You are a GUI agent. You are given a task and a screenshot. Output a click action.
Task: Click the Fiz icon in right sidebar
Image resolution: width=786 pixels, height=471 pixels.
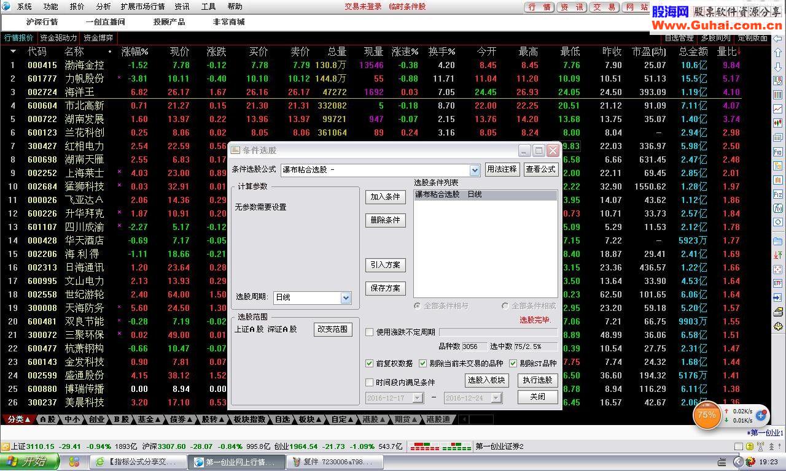coord(777,194)
